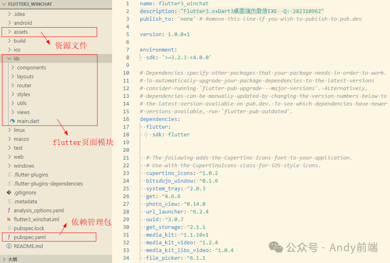Click the YAML icon beside analysis_options.yaml
Screen dimensions: 390x263
pos(9,210)
